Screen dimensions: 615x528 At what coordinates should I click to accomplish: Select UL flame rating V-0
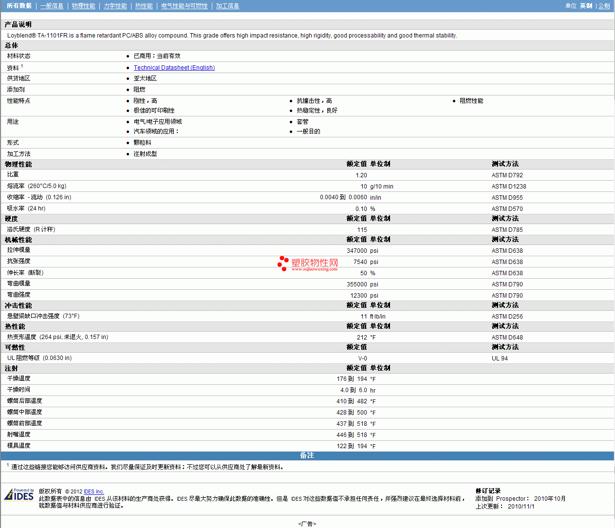point(363,358)
